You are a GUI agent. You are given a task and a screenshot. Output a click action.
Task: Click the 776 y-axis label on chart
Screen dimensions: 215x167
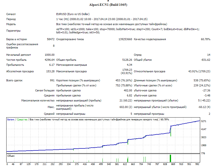click(x=203, y=153)
